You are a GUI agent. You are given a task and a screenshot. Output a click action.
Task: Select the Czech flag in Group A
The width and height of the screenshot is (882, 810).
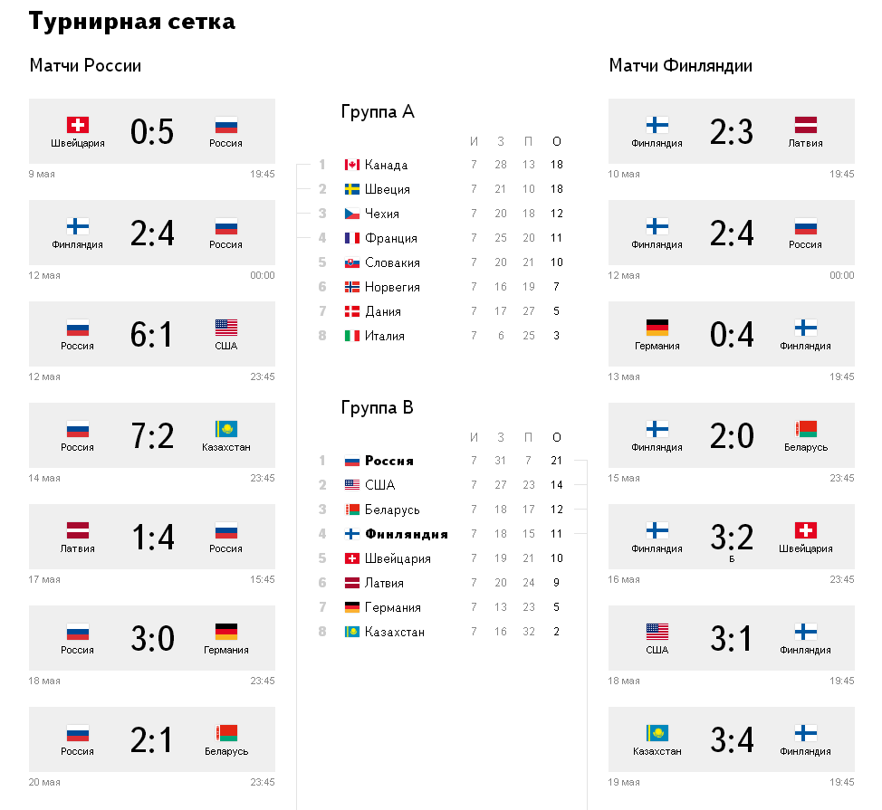coord(352,214)
